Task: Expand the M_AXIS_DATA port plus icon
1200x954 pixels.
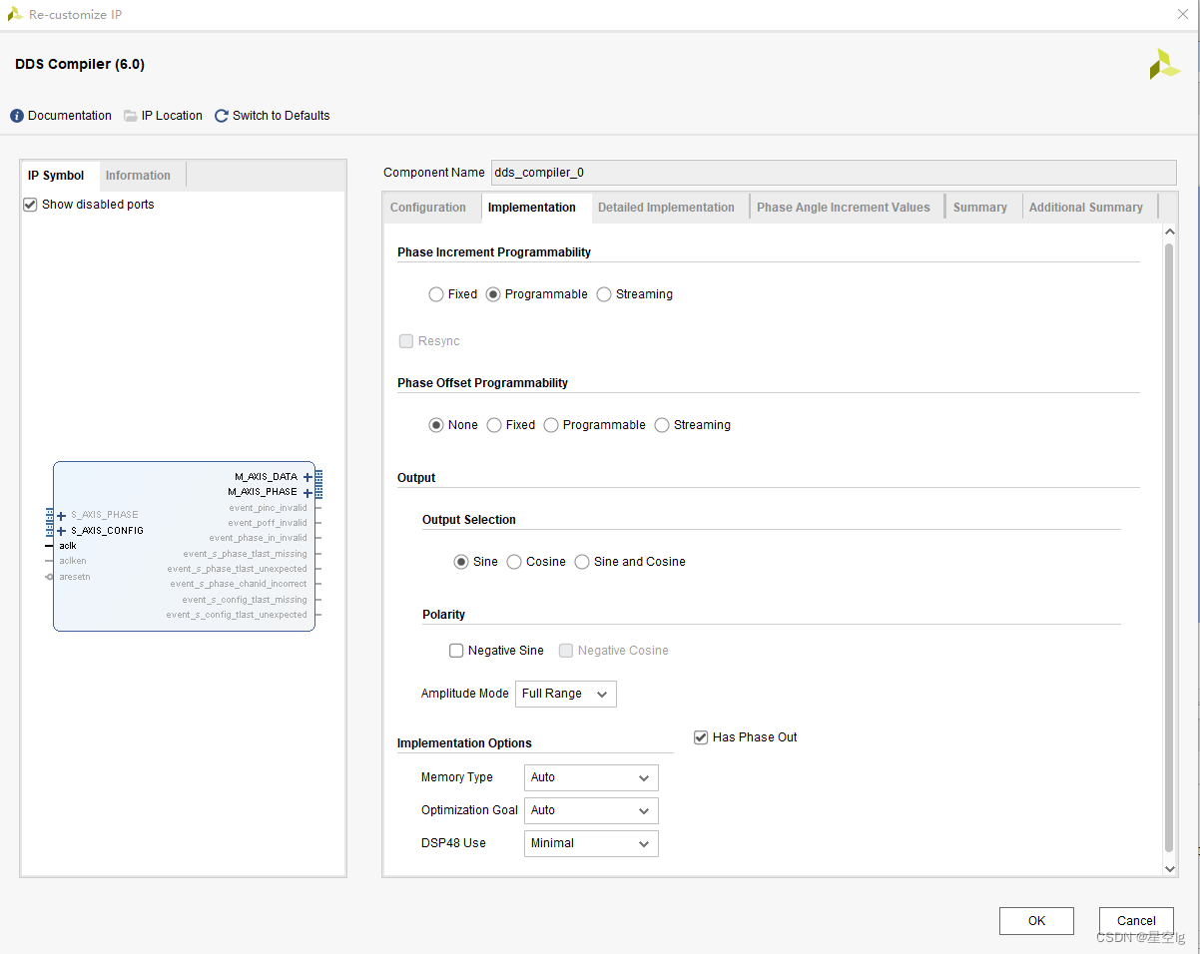Action: tap(307, 477)
